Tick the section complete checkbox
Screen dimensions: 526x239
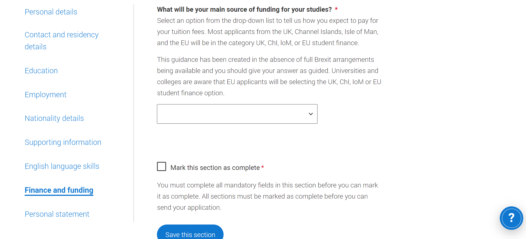pyautogui.click(x=161, y=167)
